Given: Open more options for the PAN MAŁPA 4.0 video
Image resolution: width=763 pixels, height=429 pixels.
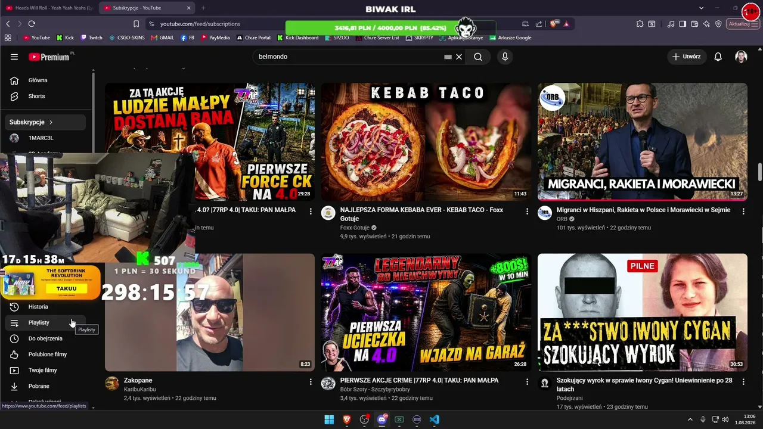Looking at the screenshot, I should click(x=311, y=211).
